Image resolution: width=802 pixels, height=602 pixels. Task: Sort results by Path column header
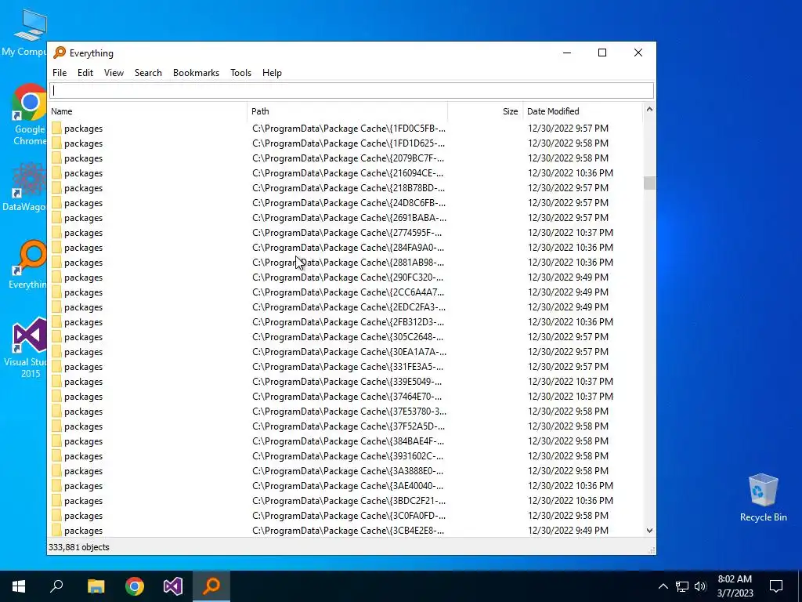click(348, 111)
